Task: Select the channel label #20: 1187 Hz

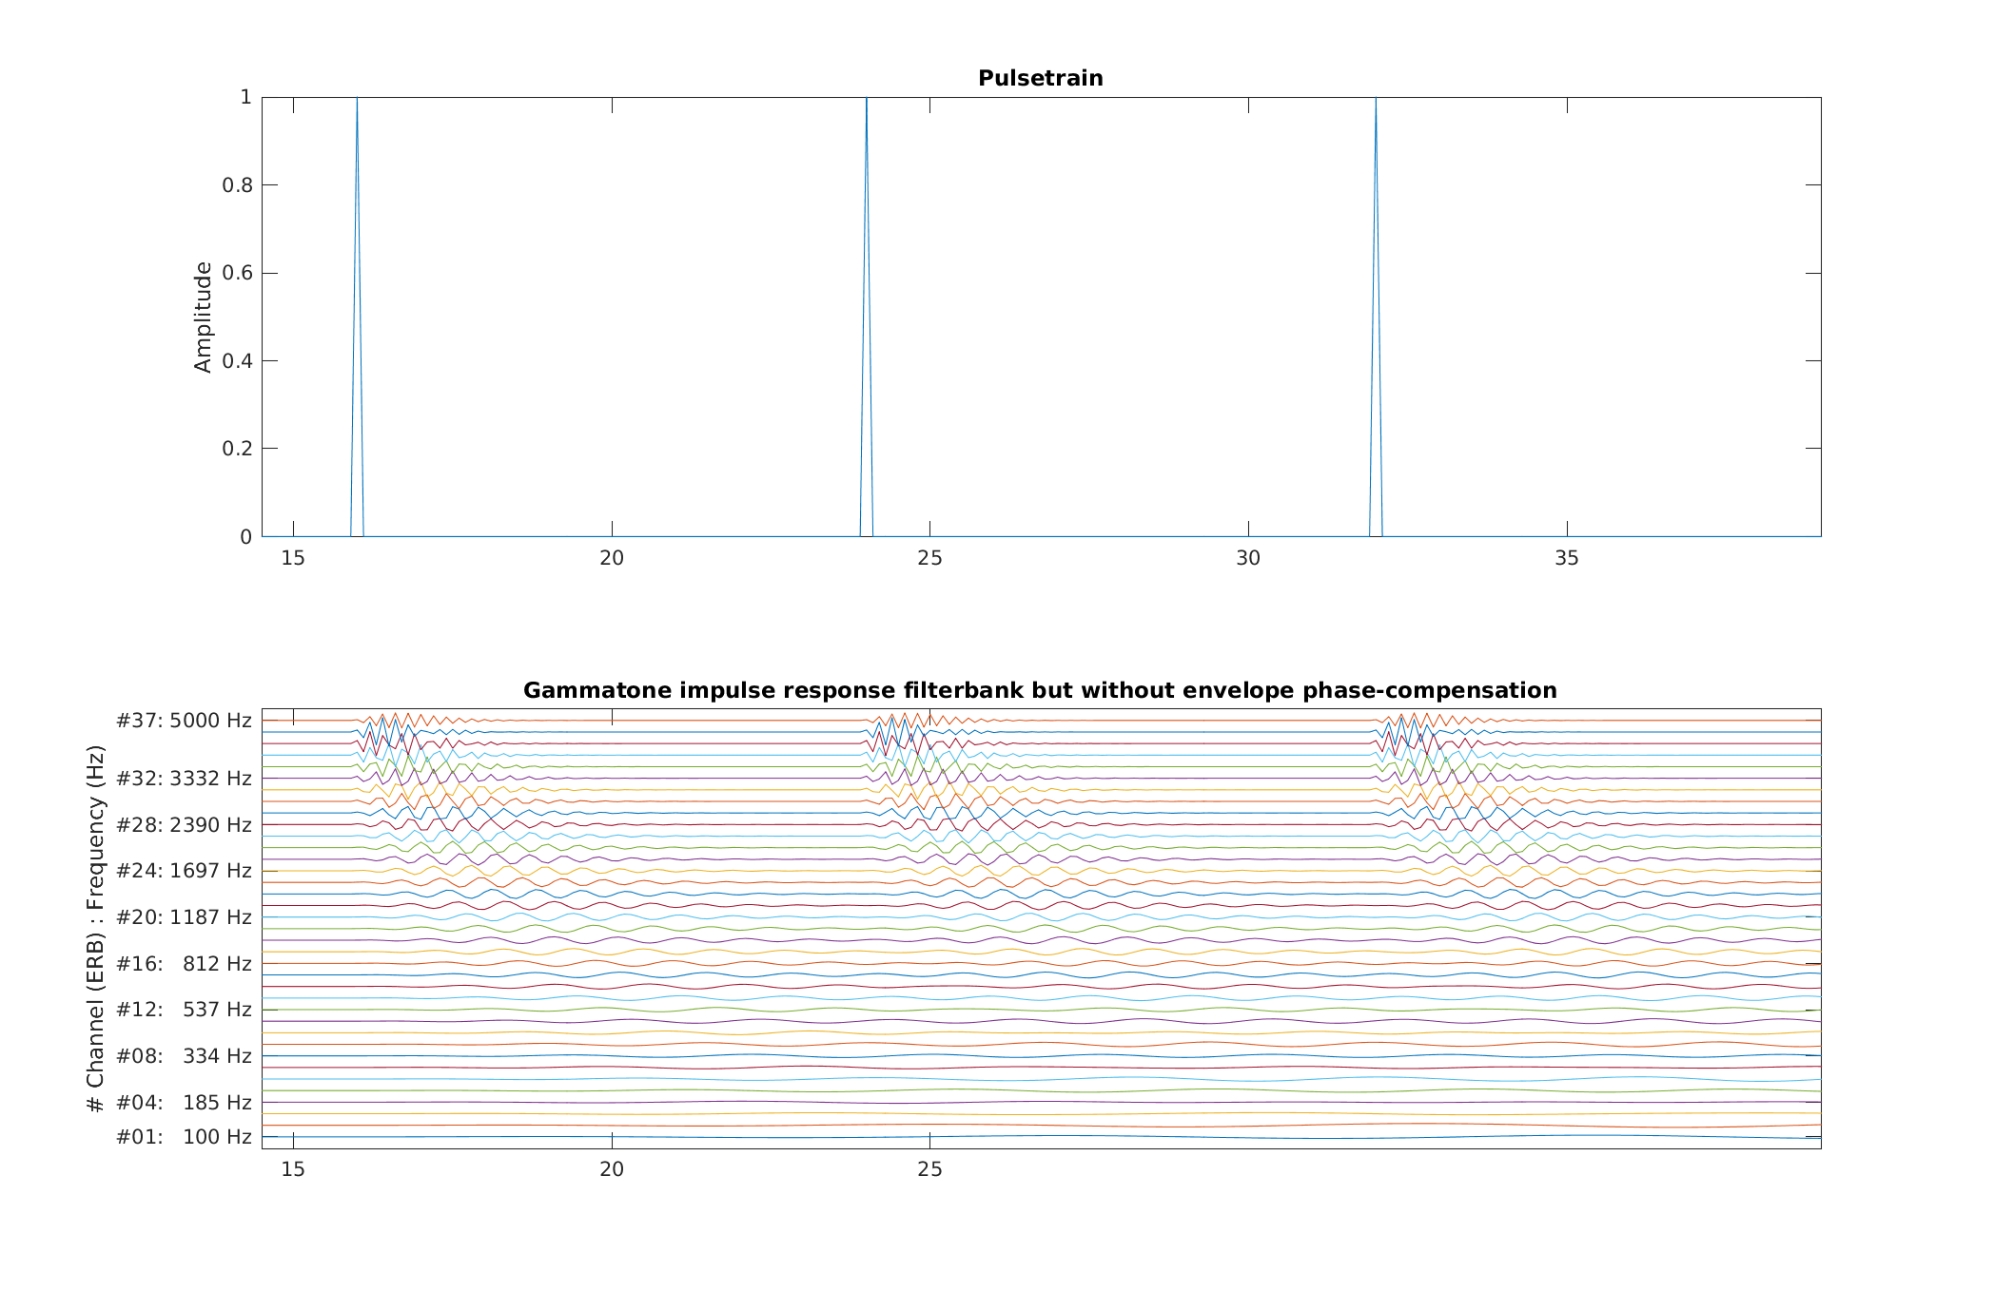Action: (186, 917)
